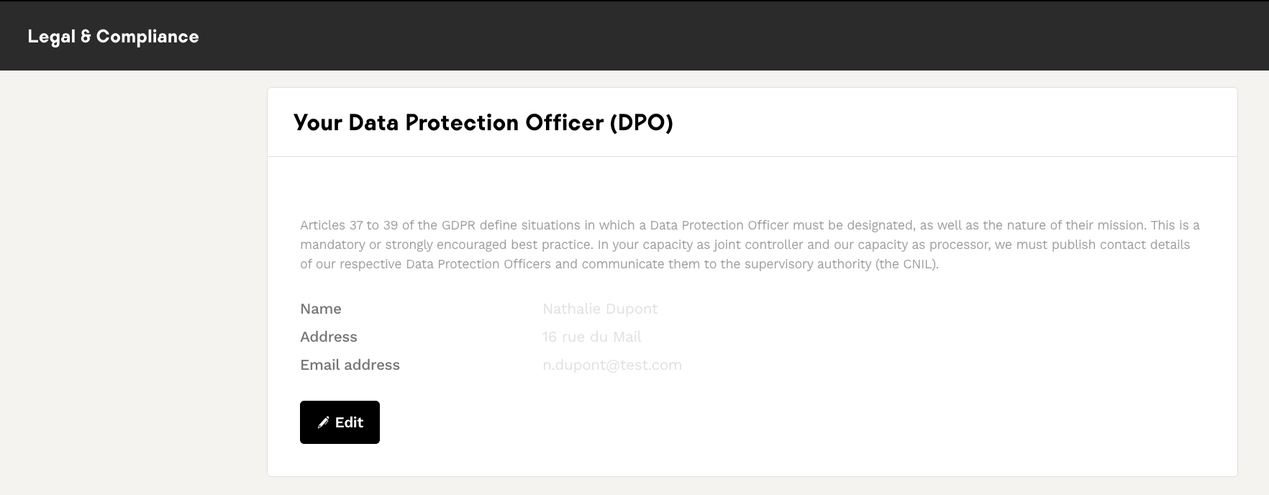Click the word GDPR in the description

pos(459,225)
